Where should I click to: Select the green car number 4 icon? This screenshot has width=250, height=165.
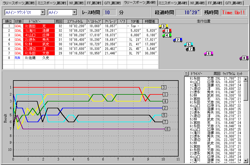(x=167, y=35)
